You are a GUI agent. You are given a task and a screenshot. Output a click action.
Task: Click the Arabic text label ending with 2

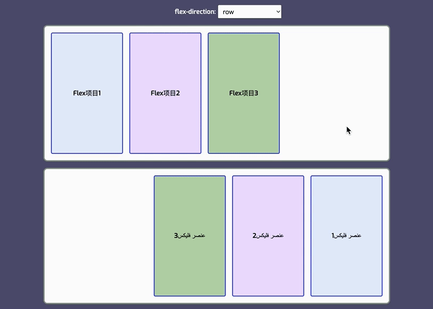coord(268,235)
